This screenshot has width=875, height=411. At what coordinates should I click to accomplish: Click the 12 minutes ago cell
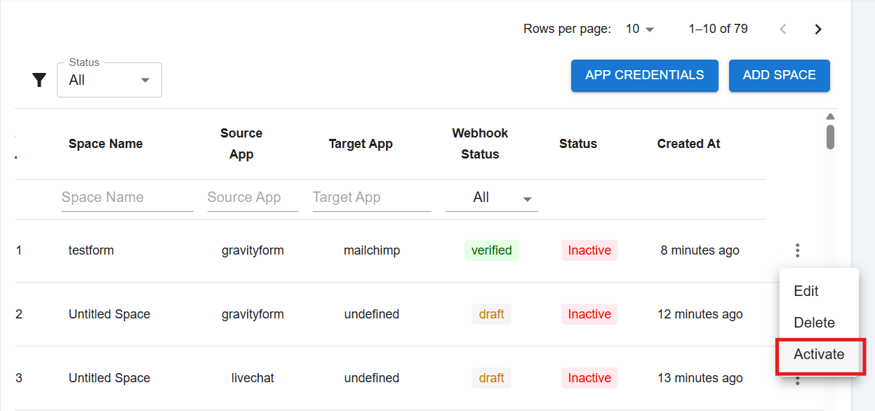coord(700,314)
